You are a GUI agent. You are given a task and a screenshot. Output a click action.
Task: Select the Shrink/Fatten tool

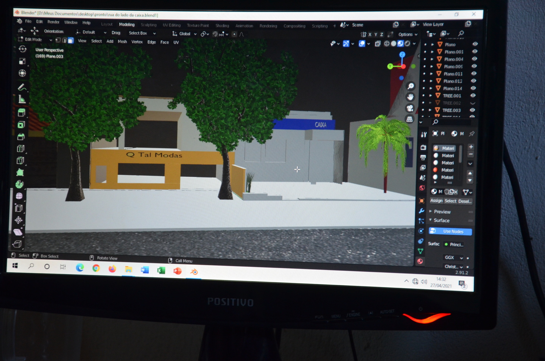click(x=19, y=220)
